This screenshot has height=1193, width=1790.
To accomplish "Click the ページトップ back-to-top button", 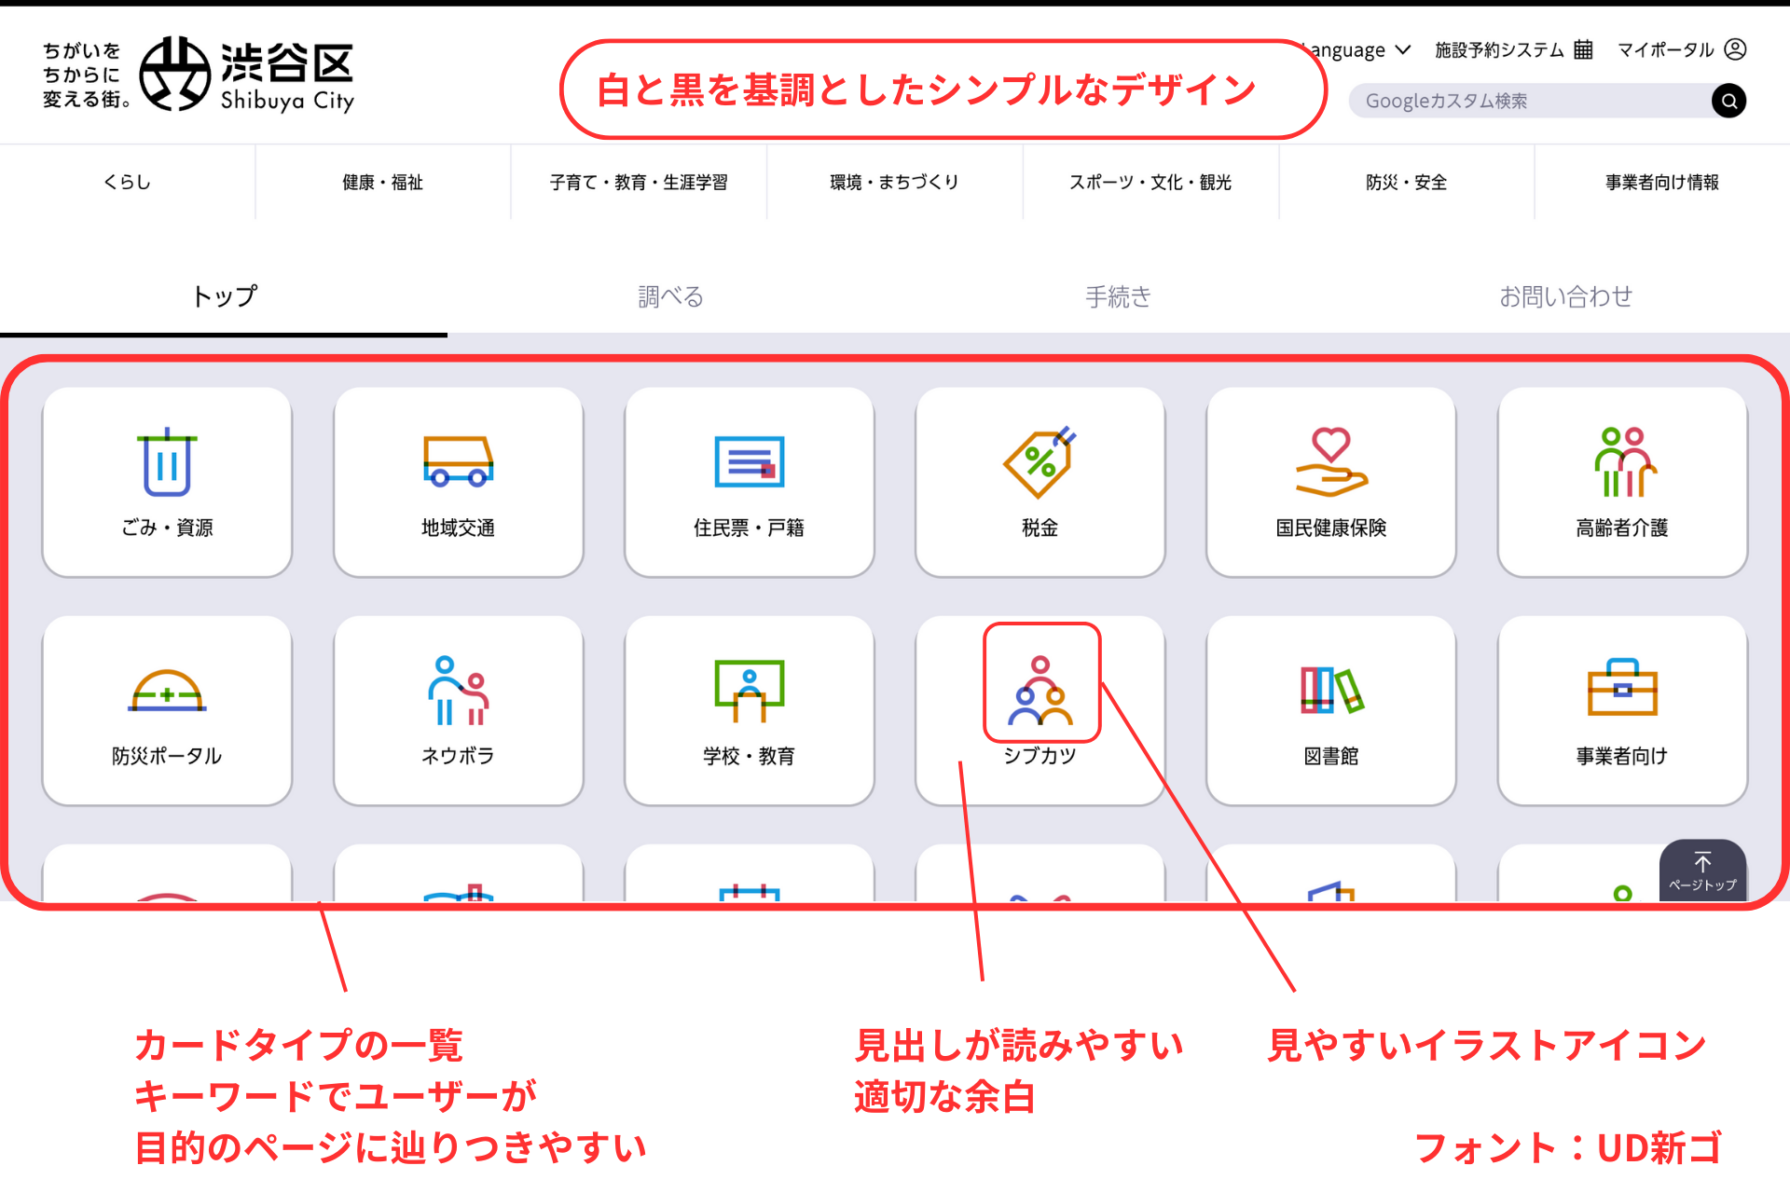I will pos(1703,870).
